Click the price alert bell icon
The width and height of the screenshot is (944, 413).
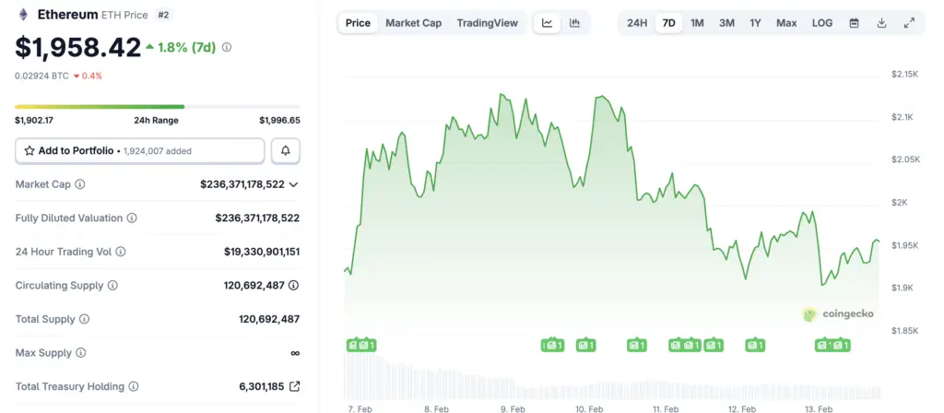286,150
